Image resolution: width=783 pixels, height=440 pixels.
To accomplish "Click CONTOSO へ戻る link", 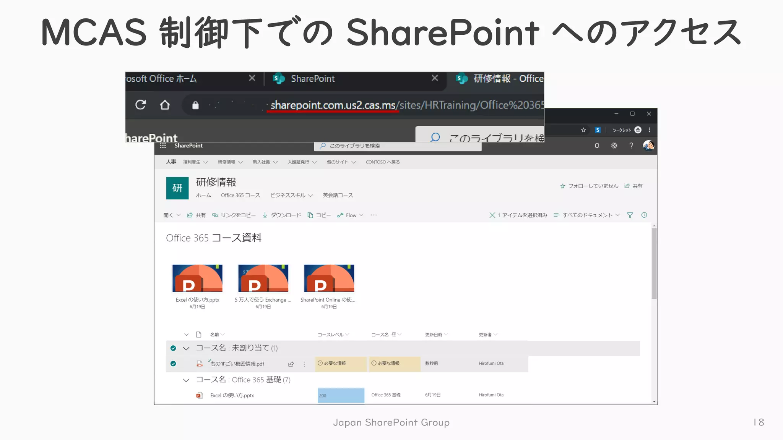I will coord(383,162).
